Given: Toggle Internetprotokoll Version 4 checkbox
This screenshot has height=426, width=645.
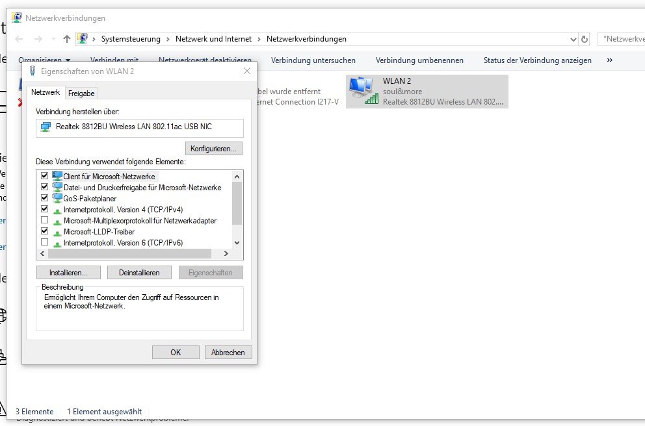Looking at the screenshot, I should coord(44,209).
